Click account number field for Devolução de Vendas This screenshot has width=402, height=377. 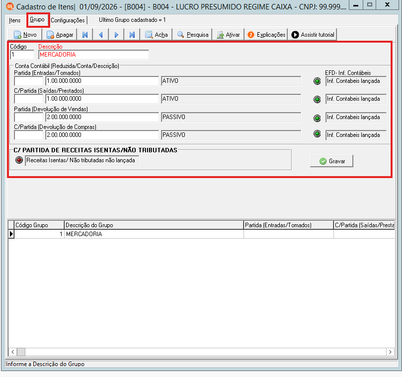pyautogui.click(x=102, y=117)
